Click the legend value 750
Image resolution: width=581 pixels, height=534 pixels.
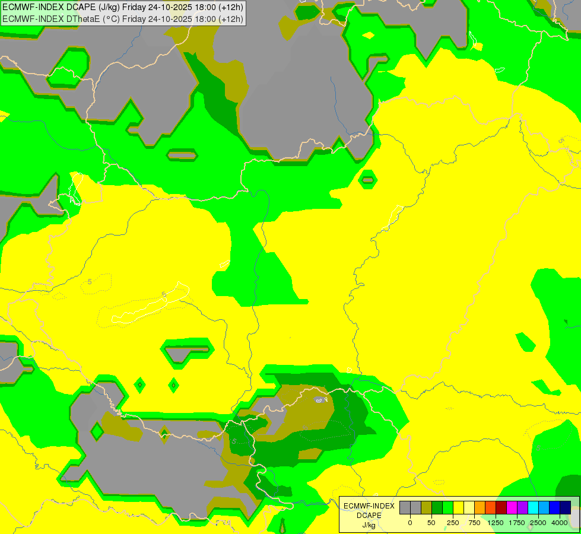click(474, 523)
